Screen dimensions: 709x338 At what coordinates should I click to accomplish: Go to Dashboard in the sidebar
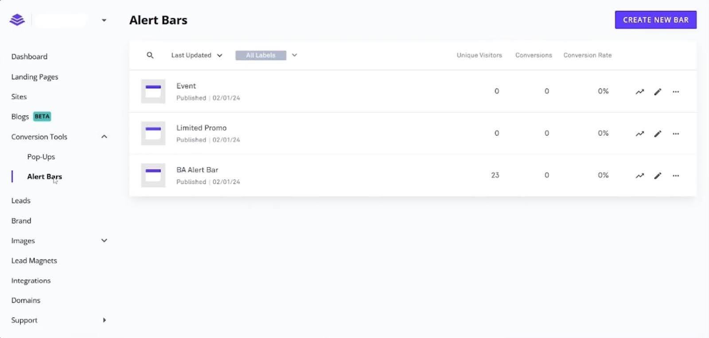tap(29, 57)
